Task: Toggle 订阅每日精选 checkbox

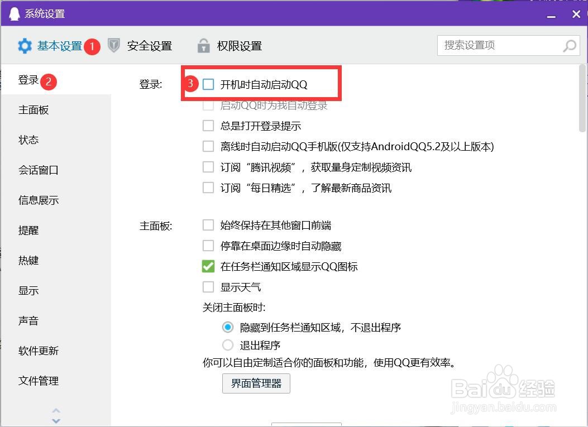Action: click(x=208, y=188)
